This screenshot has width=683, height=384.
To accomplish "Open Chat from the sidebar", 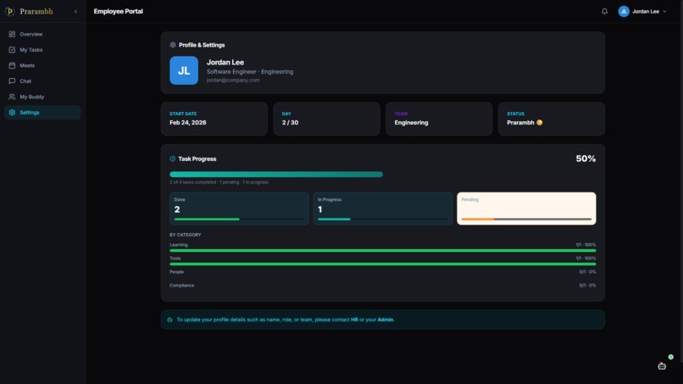I will coord(42,81).
